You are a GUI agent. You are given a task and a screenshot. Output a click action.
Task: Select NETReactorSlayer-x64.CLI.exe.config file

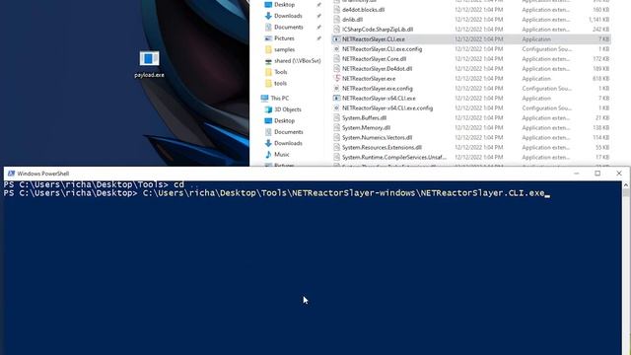(x=387, y=108)
